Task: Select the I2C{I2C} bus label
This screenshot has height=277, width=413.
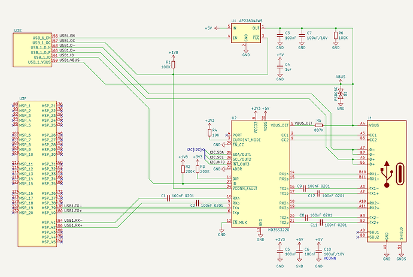Action: (x=195, y=149)
